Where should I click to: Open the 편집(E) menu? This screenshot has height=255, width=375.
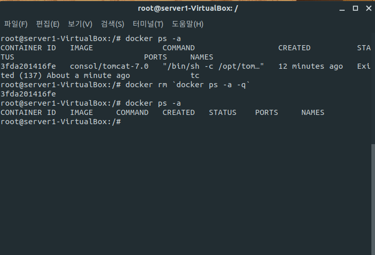[48, 24]
